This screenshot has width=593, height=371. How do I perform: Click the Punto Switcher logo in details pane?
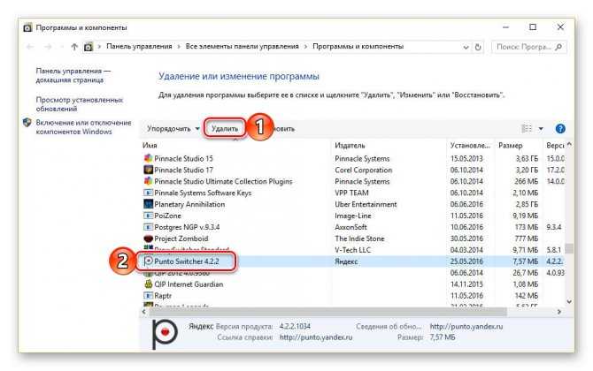click(164, 334)
